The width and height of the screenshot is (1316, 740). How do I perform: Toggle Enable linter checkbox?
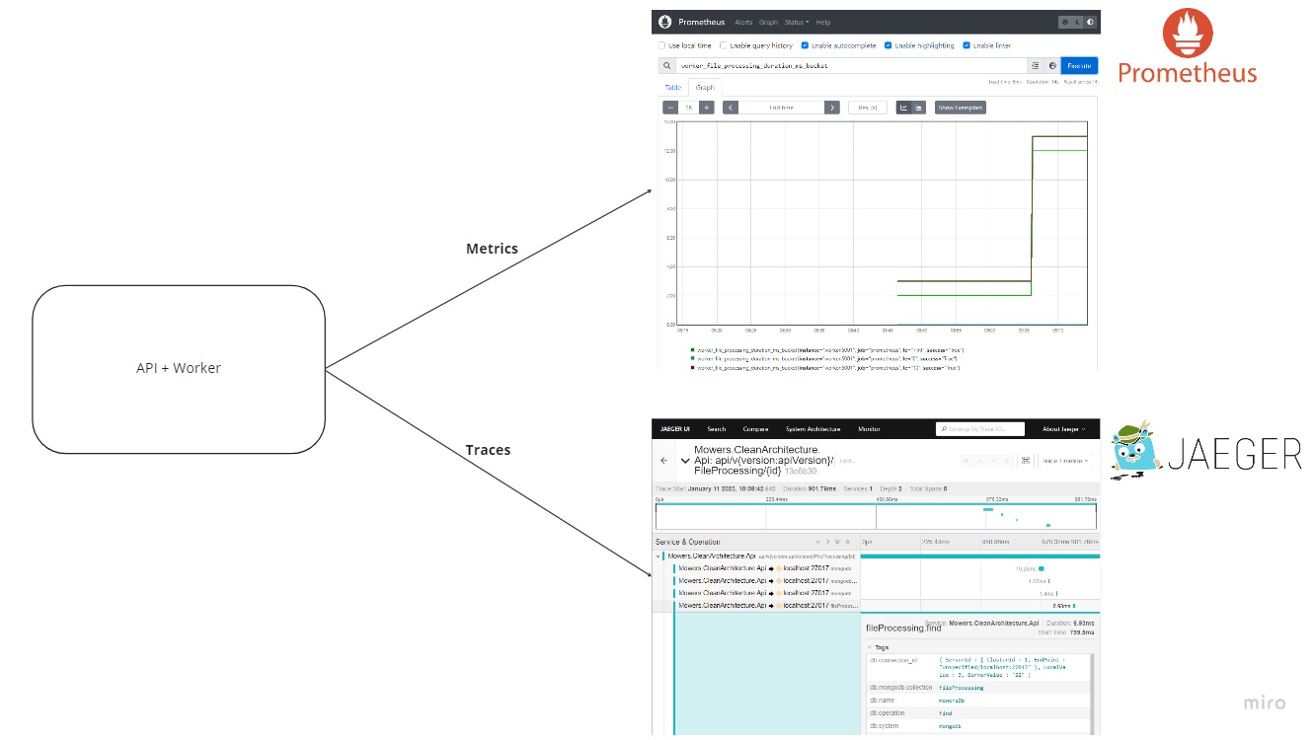pyautogui.click(x=967, y=45)
